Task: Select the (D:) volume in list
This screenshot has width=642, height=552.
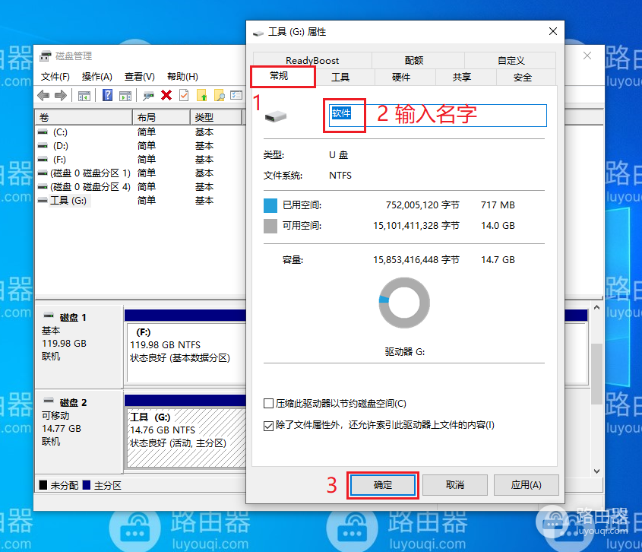Action: (61, 146)
